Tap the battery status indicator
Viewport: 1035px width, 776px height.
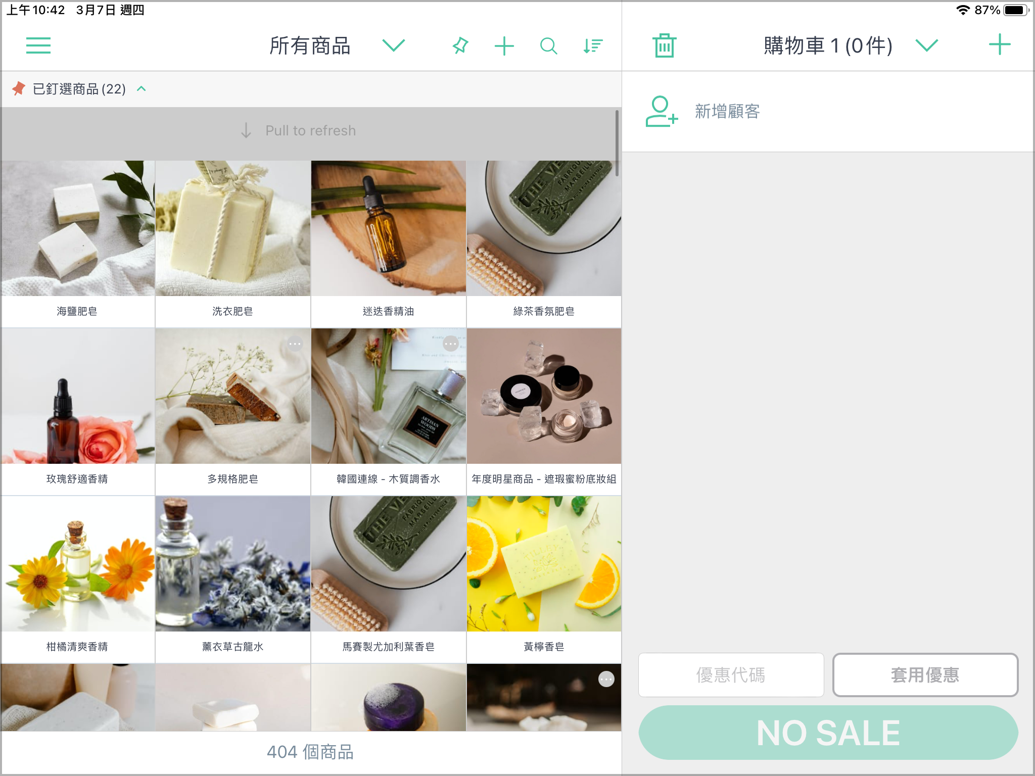pos(1016,10)
